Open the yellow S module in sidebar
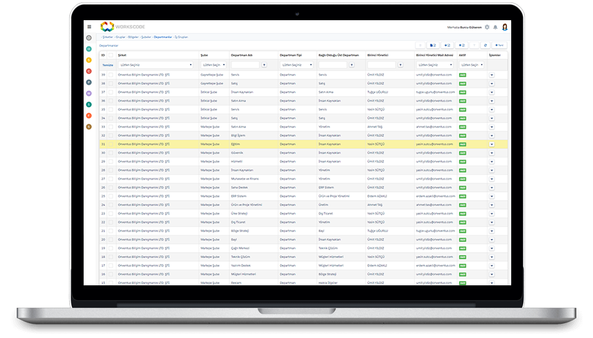Viewport: 593px width, 338px height. coord(89,60)
